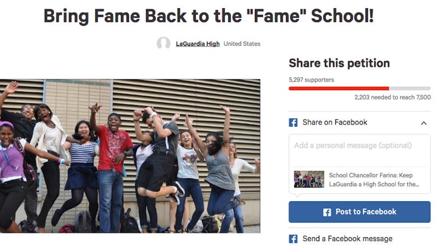The height and width of the screenshot is (246, 438).
Task: Click the Facebook logo inside Post to Facebook button
Action: 327,212
